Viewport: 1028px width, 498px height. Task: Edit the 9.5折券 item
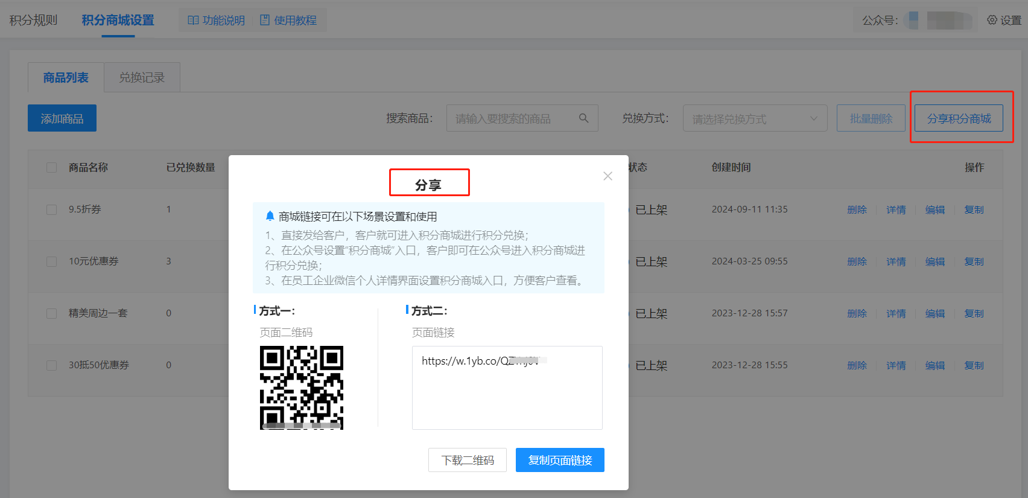[935, 209]
